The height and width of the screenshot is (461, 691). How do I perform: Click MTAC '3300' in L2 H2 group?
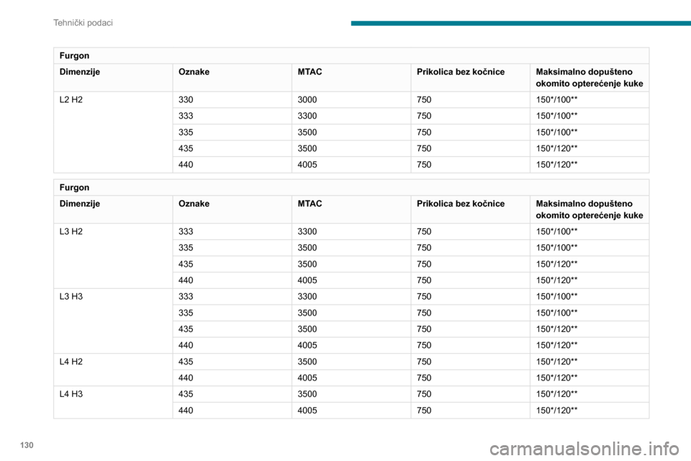(307, 116)
